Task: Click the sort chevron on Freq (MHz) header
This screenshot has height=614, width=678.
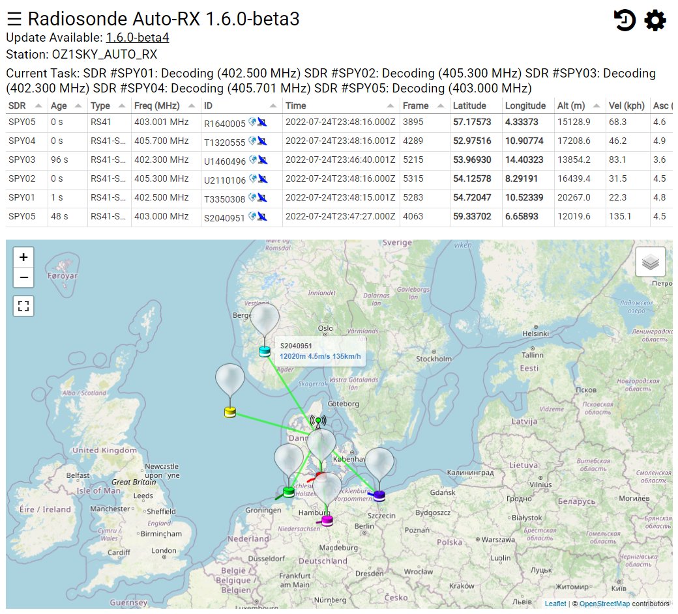Action: (191, 105)
